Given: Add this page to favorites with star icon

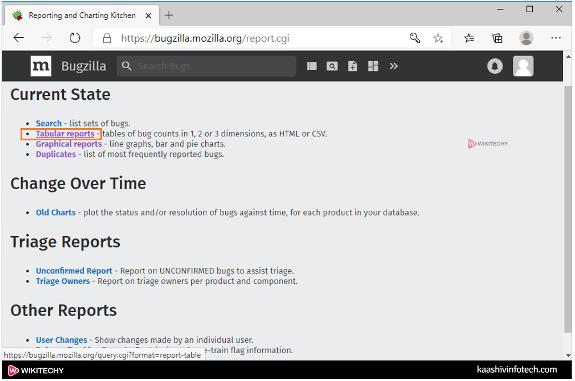Looking at the screenshot, I should tap(438, 38).
